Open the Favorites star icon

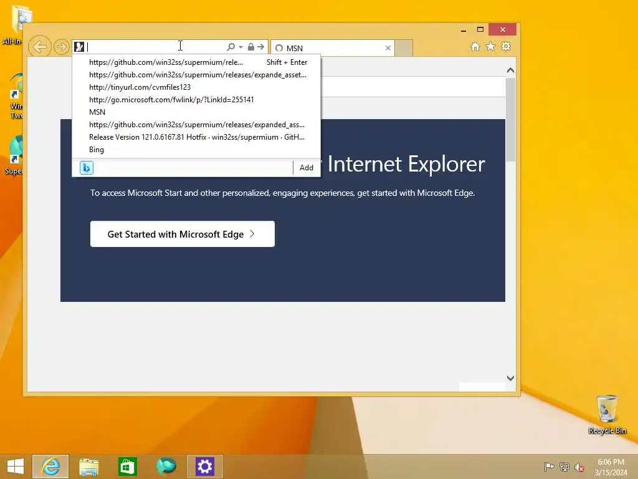pos(491,46)
